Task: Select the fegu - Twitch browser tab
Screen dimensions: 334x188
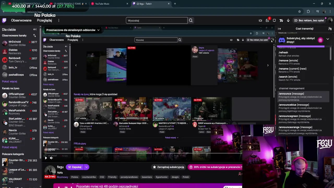Action: [x=151, y=4]
